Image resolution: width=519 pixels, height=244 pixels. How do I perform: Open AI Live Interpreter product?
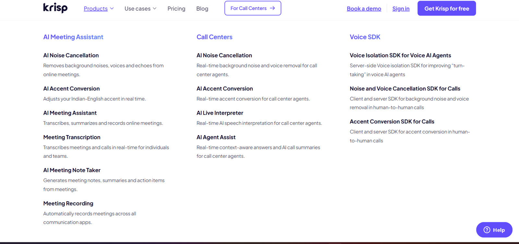220,113
